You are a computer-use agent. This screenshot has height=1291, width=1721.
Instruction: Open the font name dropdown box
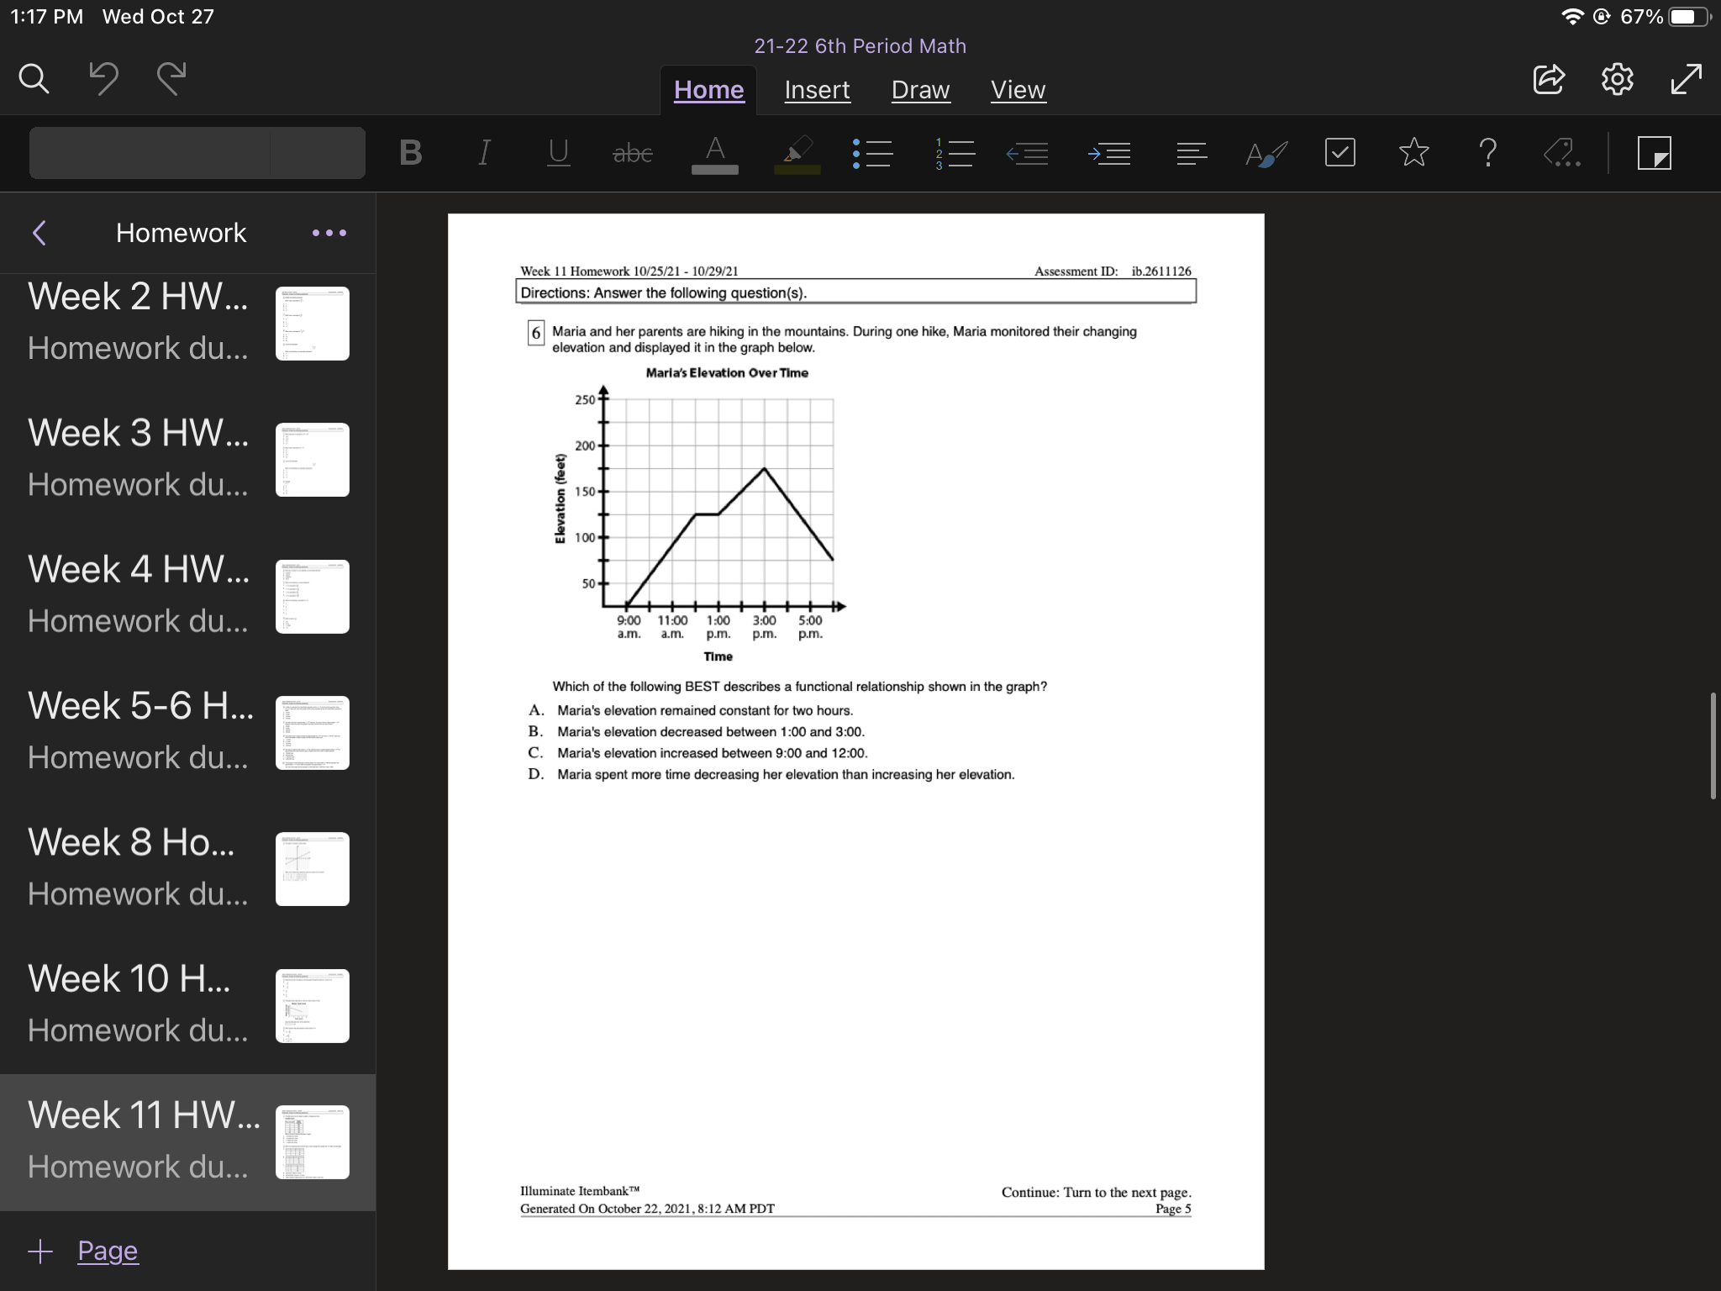click(x=151, y=153)
